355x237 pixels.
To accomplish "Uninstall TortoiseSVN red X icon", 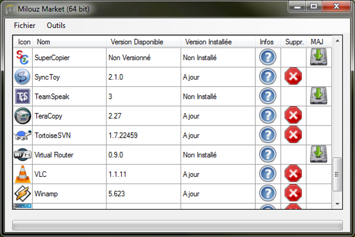I will [x=293, y=135].
